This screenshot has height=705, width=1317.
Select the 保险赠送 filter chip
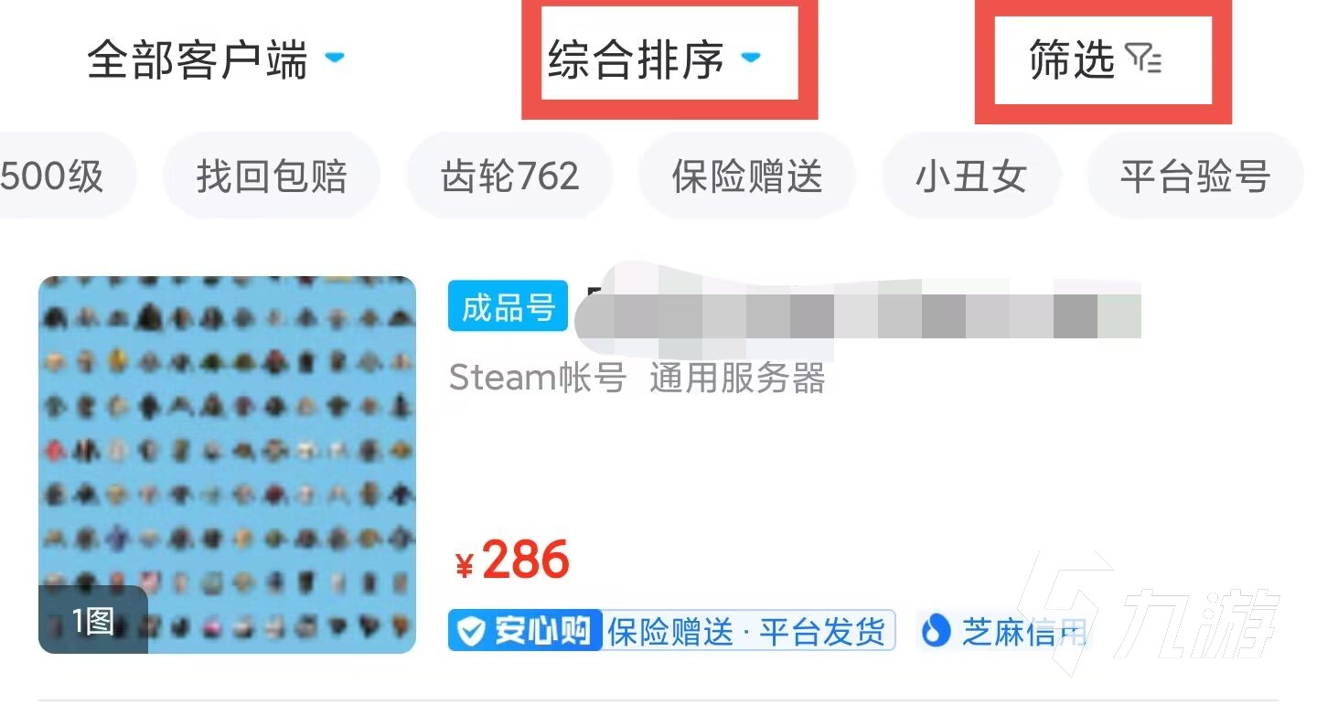pyautogui.click(x=747, y=176)
